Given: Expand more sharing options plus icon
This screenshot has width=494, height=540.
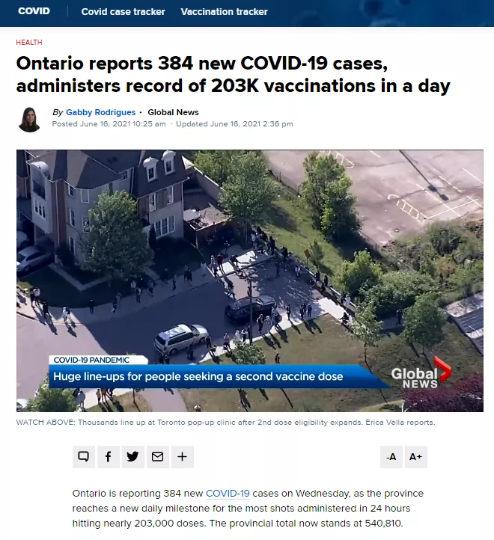Looking at the screenshot, I should point(183,457).
